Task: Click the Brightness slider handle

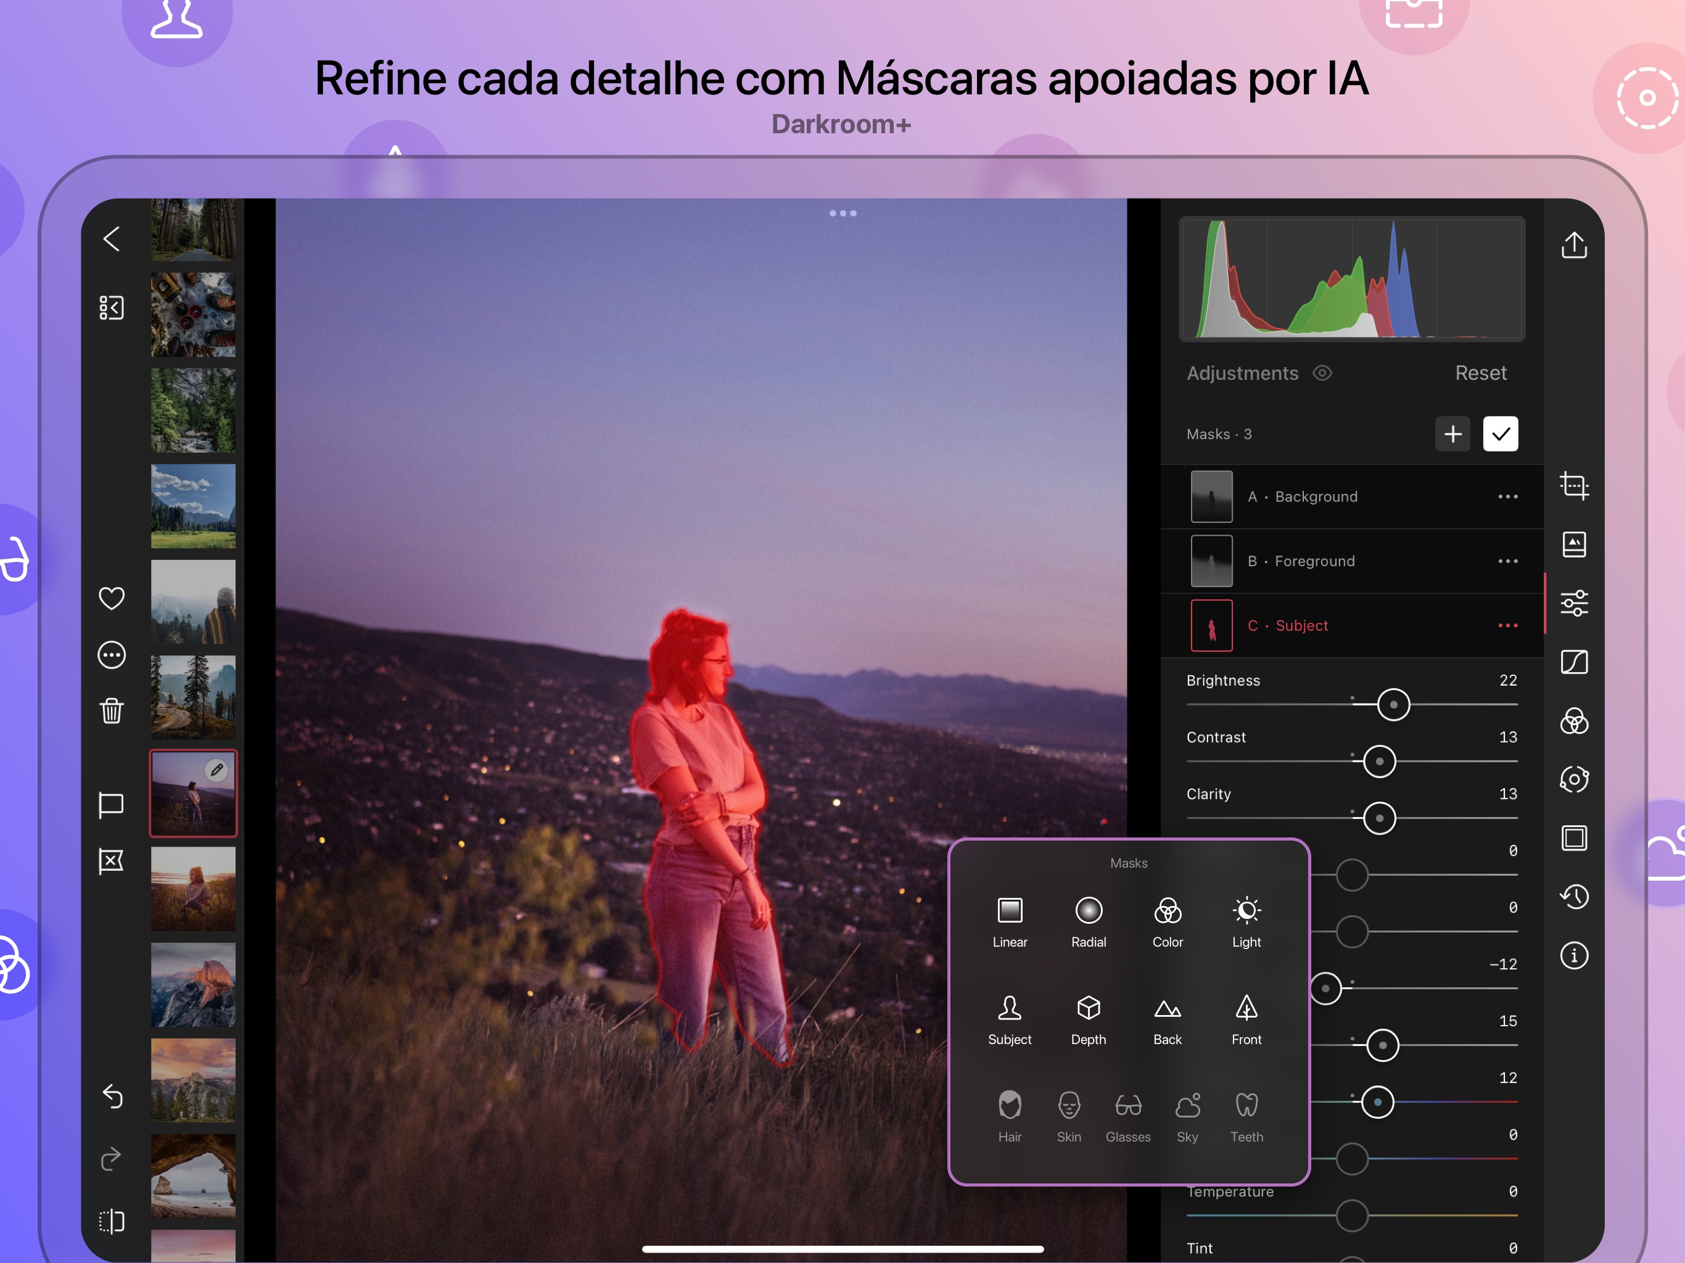Action: point(1393,705)
